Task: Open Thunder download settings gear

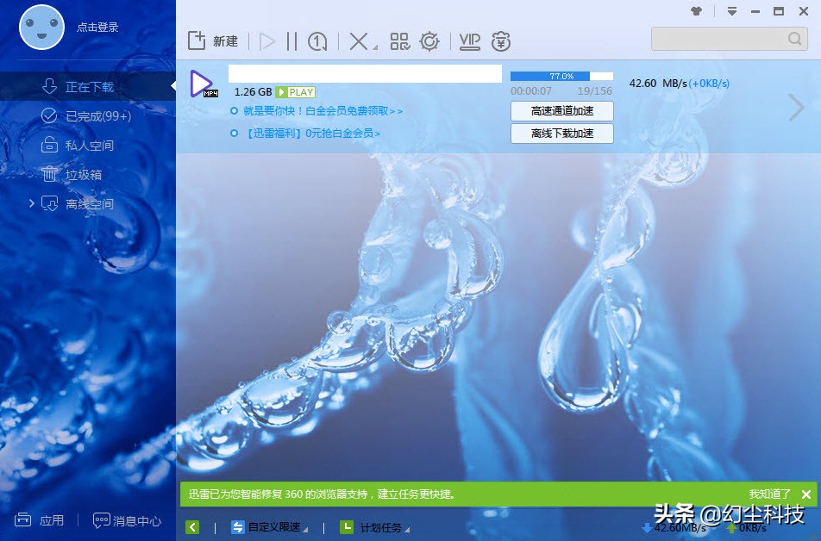Action: [x=429, y=40]
